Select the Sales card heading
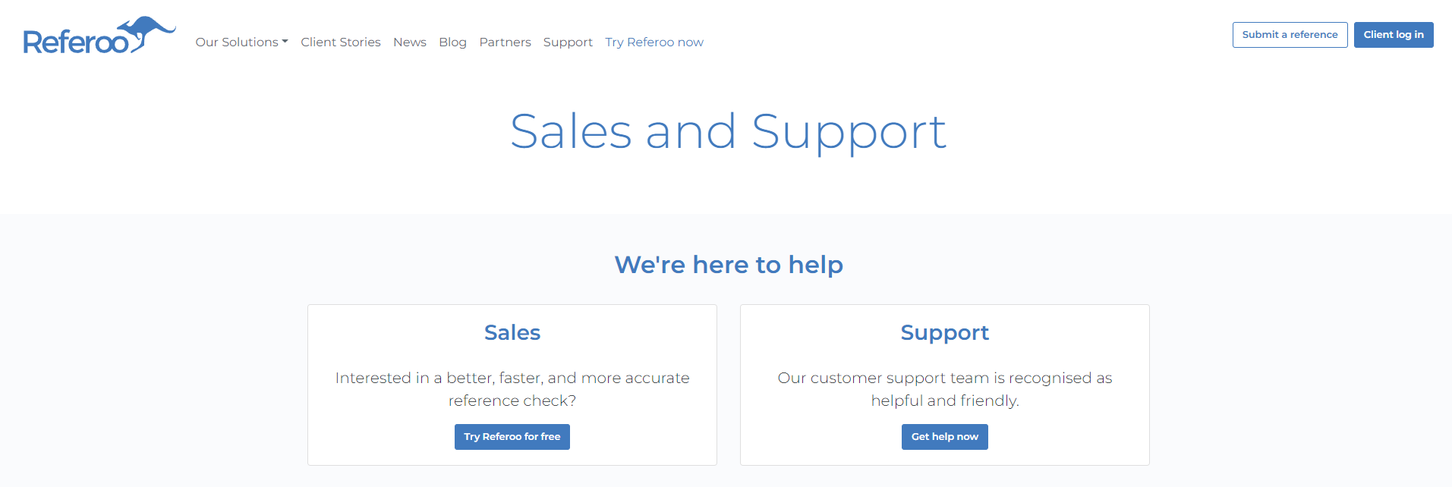 tap(512, 332)
